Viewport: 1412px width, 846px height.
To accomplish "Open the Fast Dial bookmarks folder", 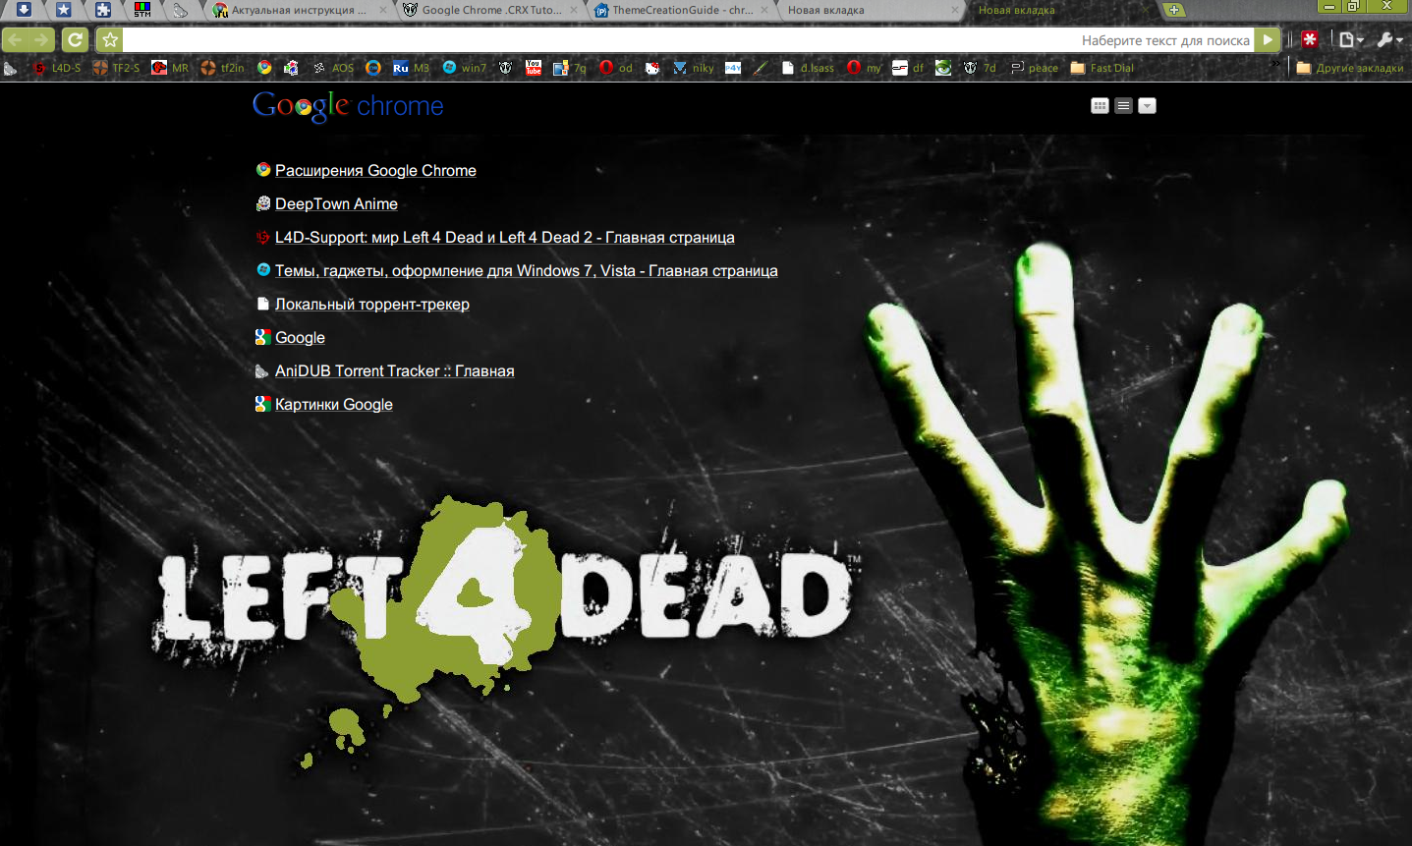I will pos(1101,68).
